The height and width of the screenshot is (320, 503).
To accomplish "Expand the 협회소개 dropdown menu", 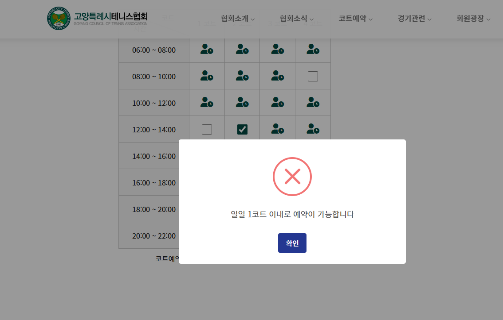I will click(x=238, y=19).
